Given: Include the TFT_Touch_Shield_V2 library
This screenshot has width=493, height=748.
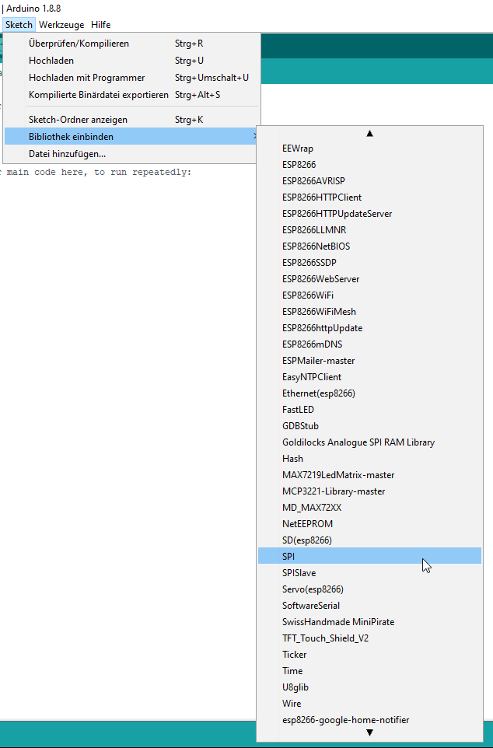Looking at the screenshot, I should 369,638.
